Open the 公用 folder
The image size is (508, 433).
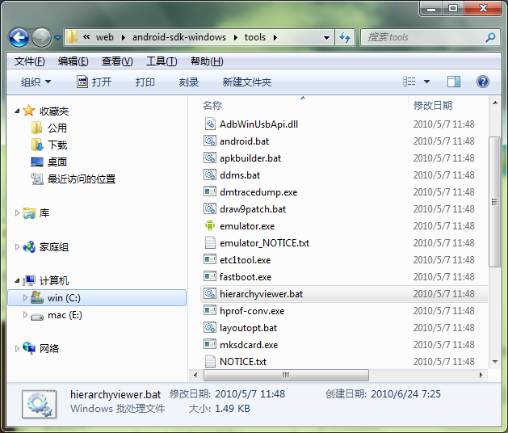coord(49,128)
